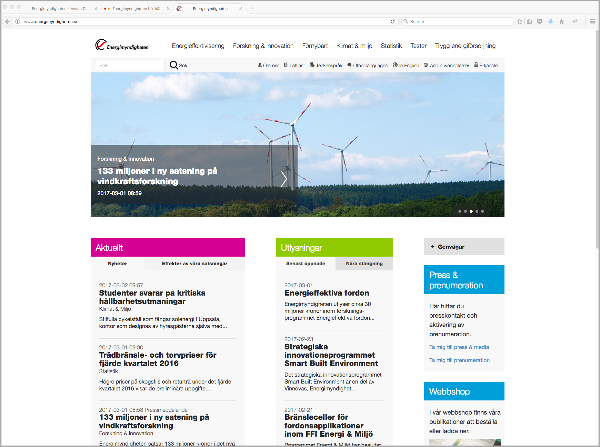The height and width of the screenshot is (447, 600).
Task: Open Teckenspråk sign language page
Action: pos(326,66)
